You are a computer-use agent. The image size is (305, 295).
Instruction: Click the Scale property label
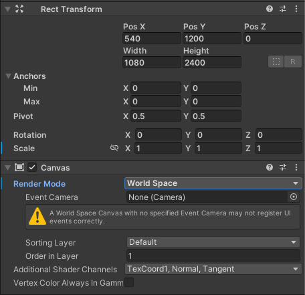(24, 149)
